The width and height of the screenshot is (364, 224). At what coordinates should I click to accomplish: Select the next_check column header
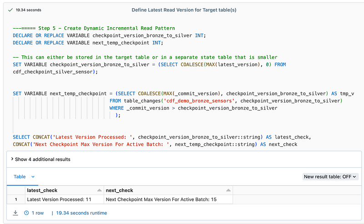click(168, 190)
